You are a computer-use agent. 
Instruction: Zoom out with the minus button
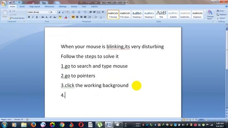coord(206,119)
